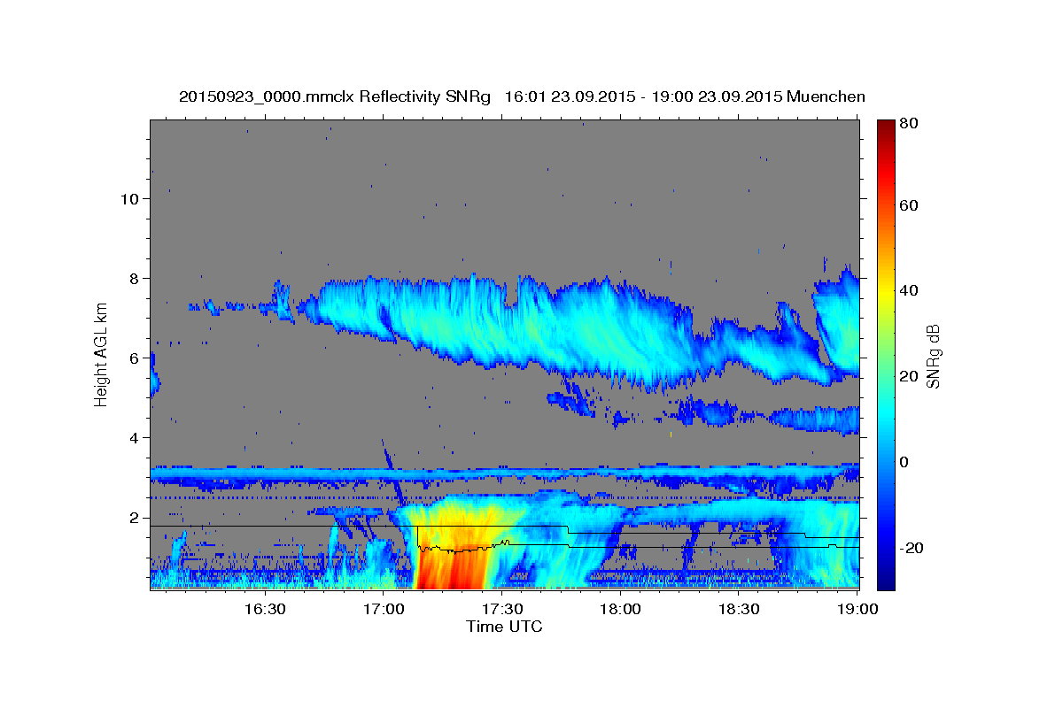Click the 'Time UTC' x-axis label
Image resolution: width=1063 pixels, height=708 pixels.
[504, 627]
